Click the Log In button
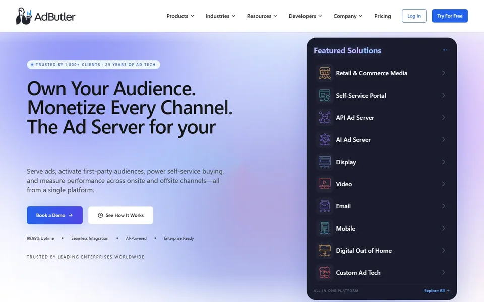Viewport: 484px width, 302px height. pyautogui.click(x=414, y=16)
